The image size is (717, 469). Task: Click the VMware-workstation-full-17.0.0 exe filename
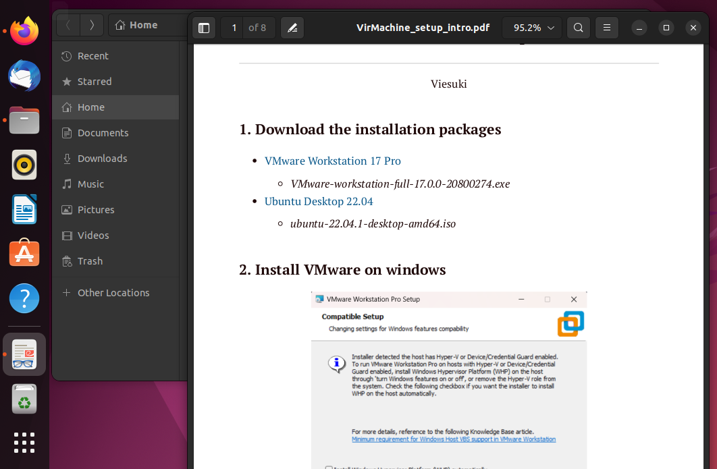(x=400, y=184)
